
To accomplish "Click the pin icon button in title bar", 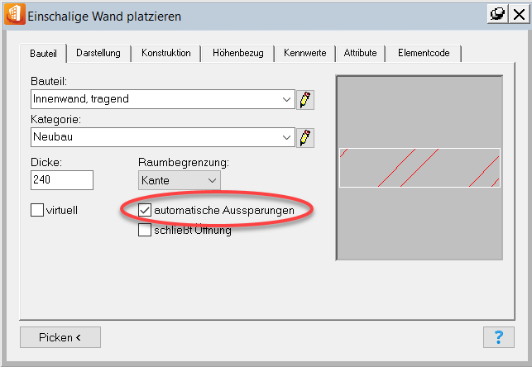I will pyautogui.click(x=497, y=14).
